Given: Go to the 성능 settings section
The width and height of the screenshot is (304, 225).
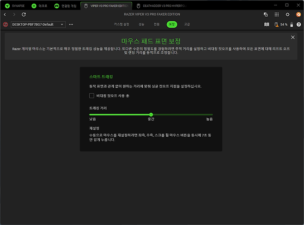Looking at the screenshot, I should (x=141, y=24).
